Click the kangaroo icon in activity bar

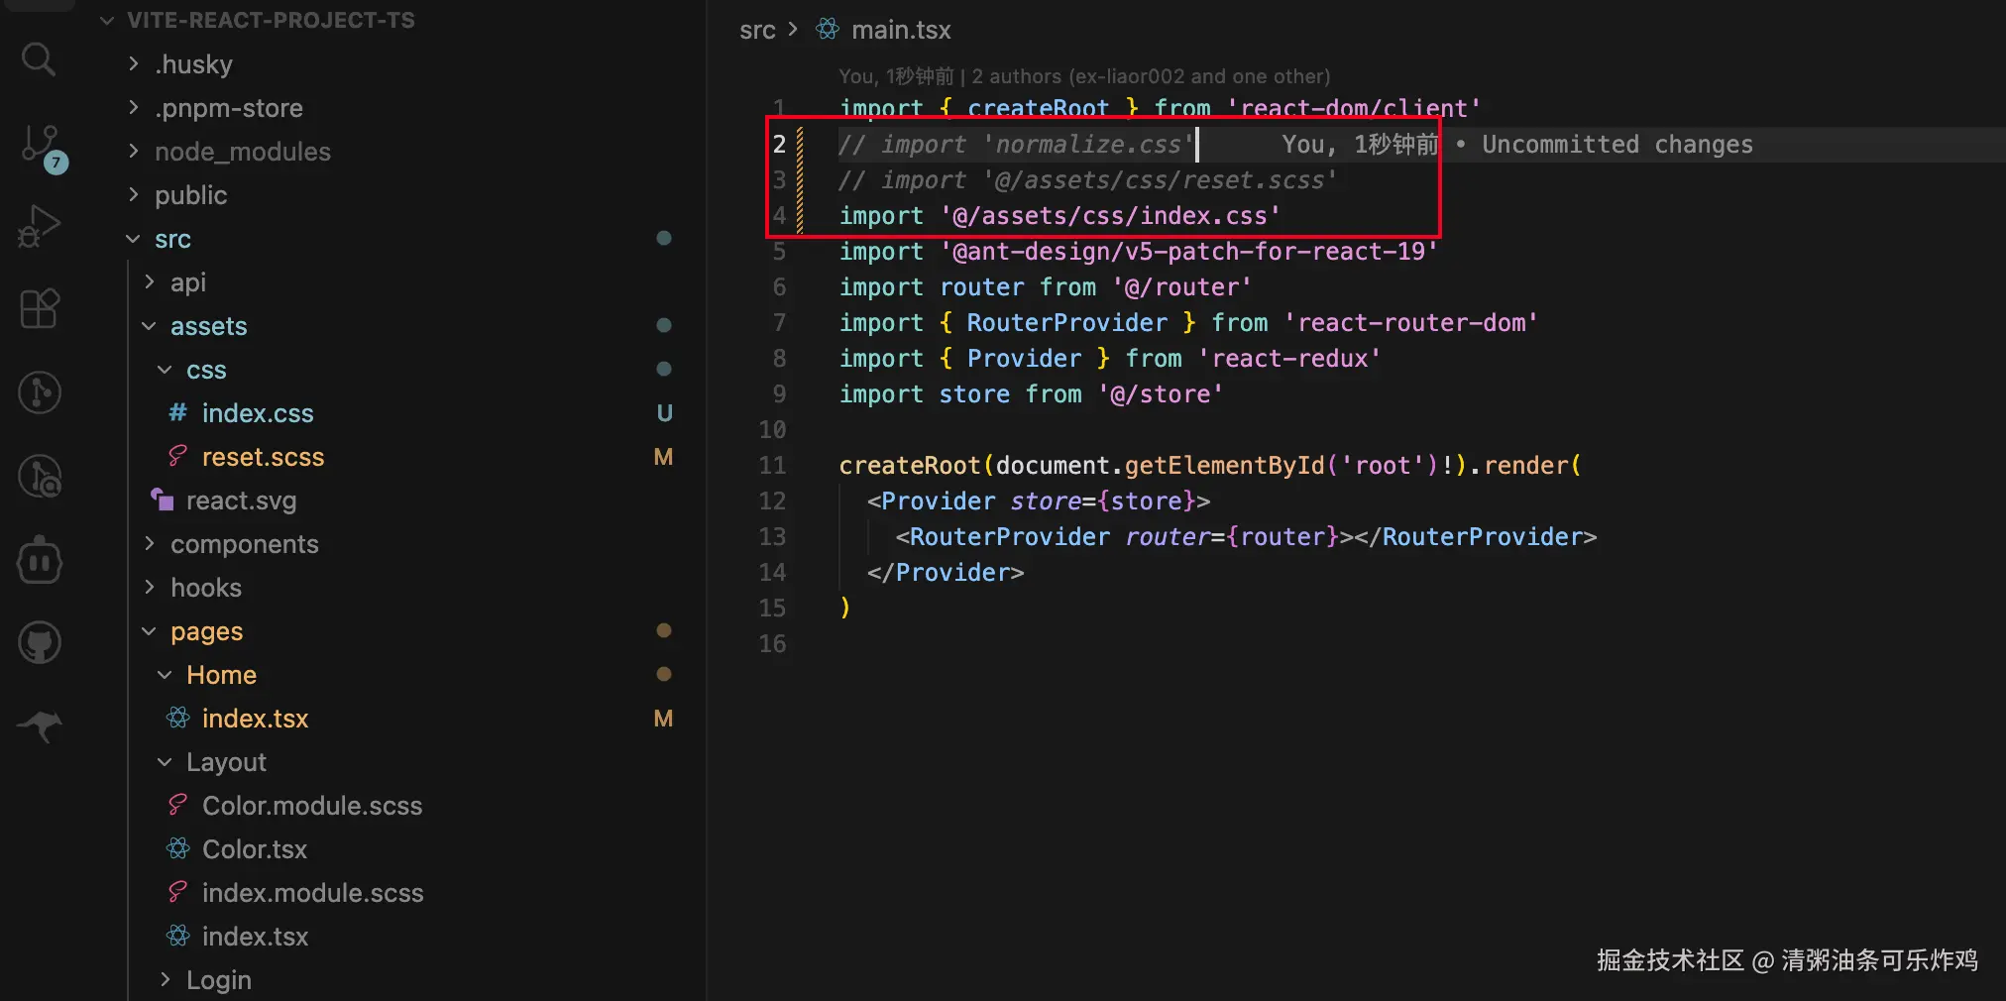(40, 726)
